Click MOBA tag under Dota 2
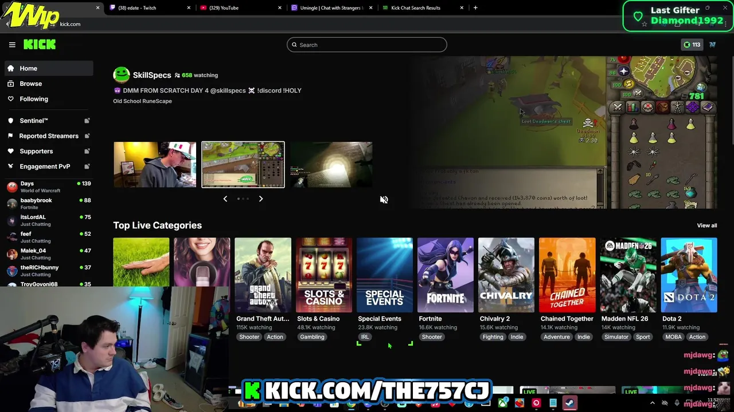Image resolution: width=734 pixels, height=412 pixels. (x=673, y=337)
